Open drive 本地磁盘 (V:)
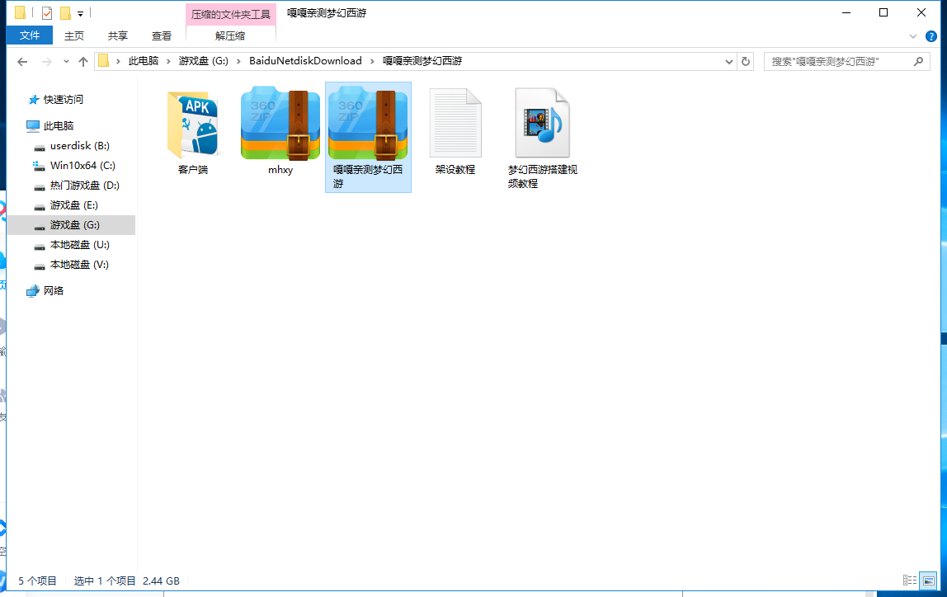The width and height of the screenshot is (947, 597). pos(79,265)
